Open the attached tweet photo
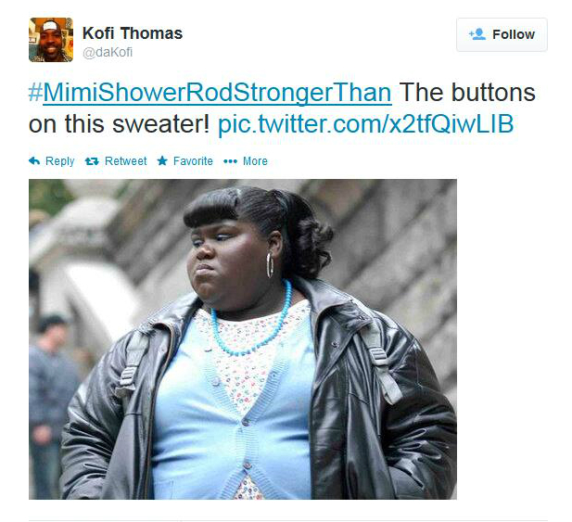The image size is (572, 522). tap(243, 339)
